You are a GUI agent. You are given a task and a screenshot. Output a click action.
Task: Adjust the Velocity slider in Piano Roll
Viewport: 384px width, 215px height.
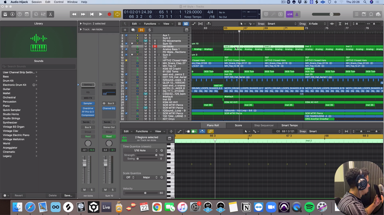[145, 193]
